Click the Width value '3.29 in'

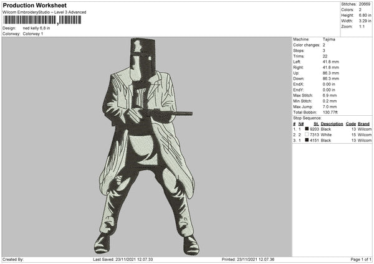[x=365, y=21]
